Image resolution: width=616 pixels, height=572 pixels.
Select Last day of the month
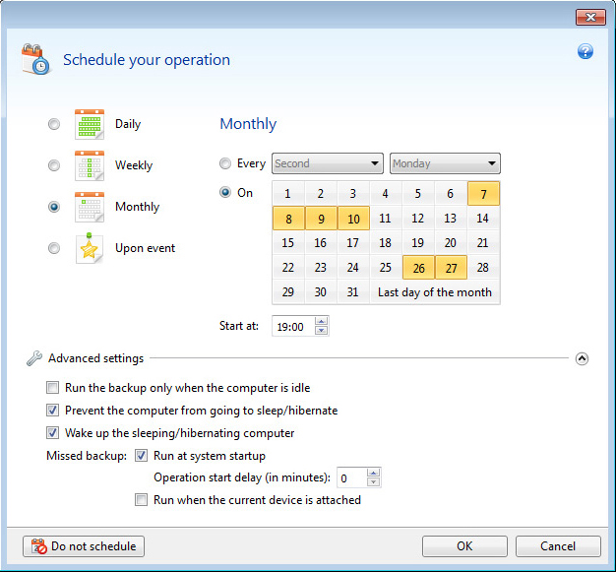coord(434,292)
